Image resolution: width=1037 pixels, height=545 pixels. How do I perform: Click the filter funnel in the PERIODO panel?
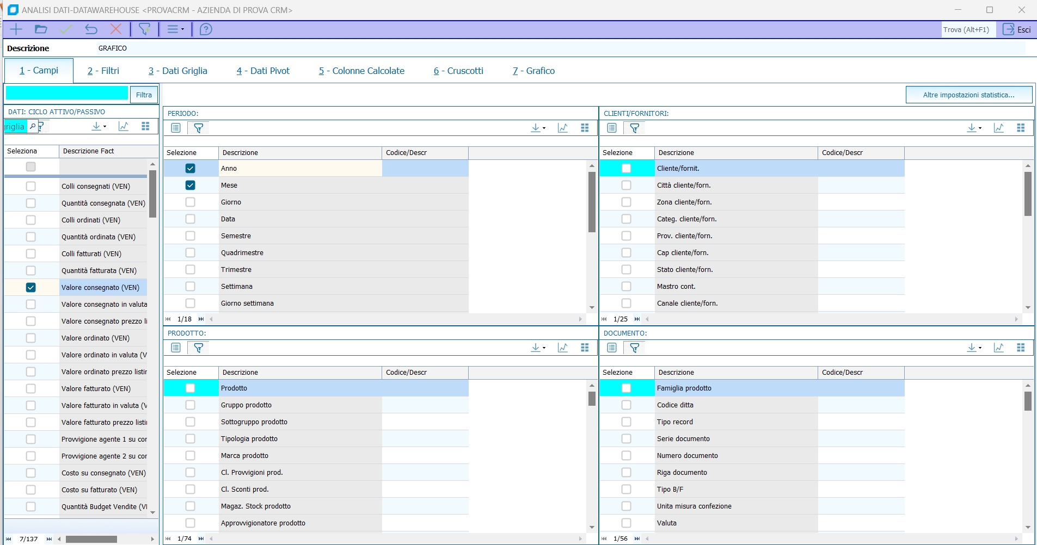click(x=199, y=128)
